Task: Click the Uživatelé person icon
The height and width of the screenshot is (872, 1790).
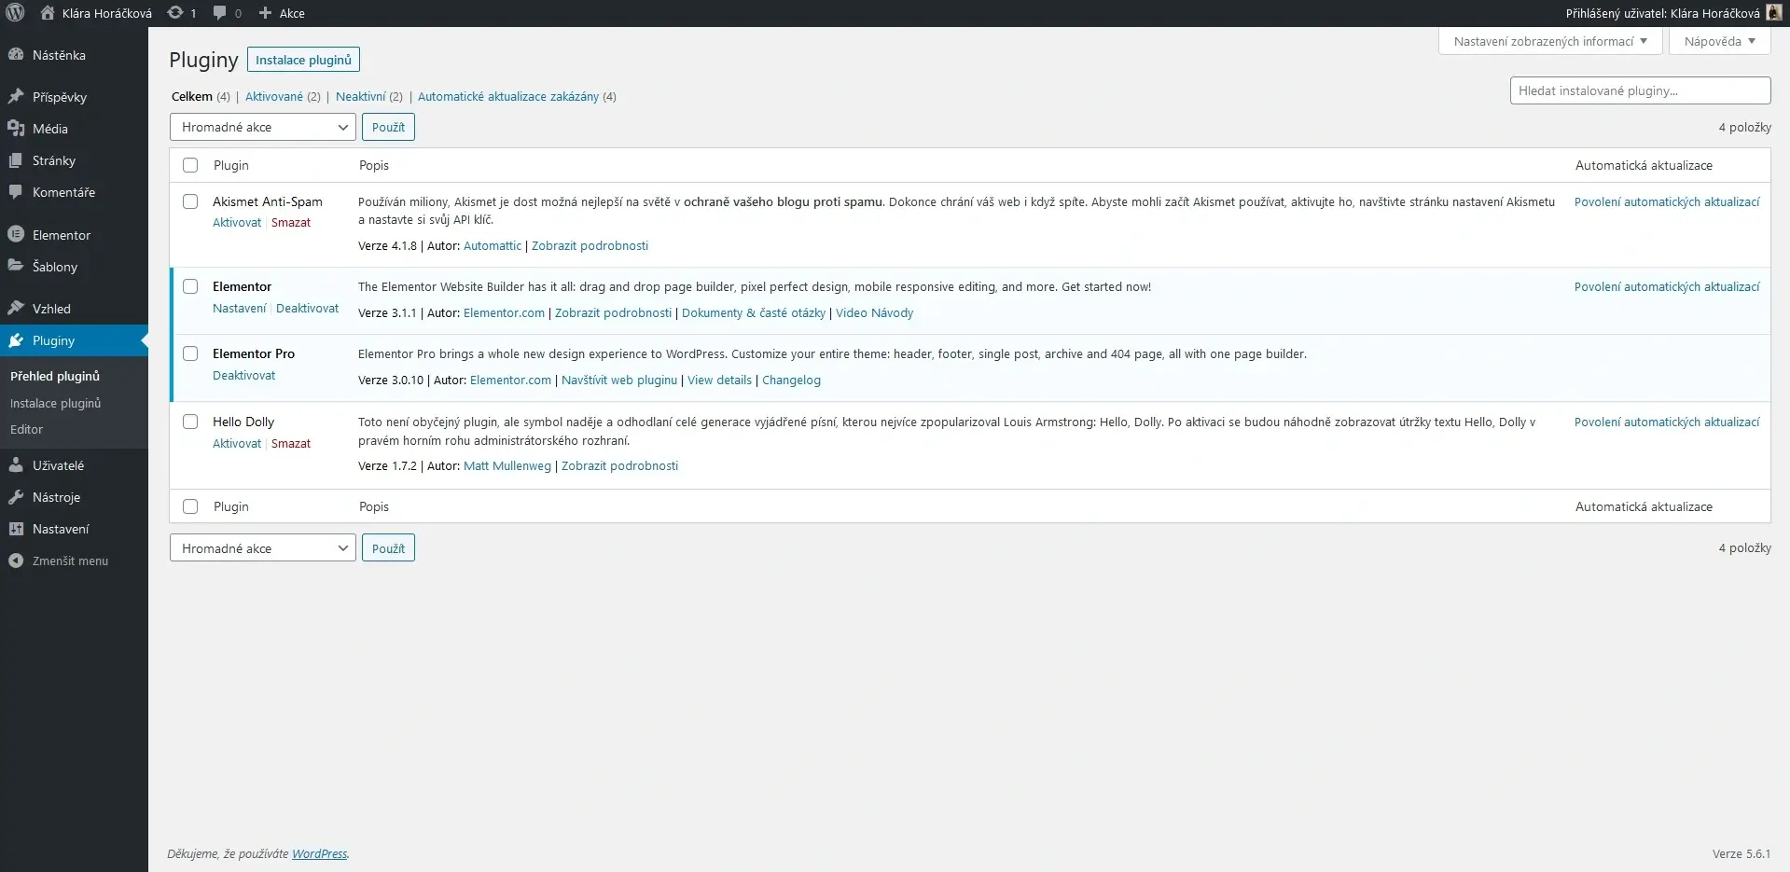Action: point(16,465)
